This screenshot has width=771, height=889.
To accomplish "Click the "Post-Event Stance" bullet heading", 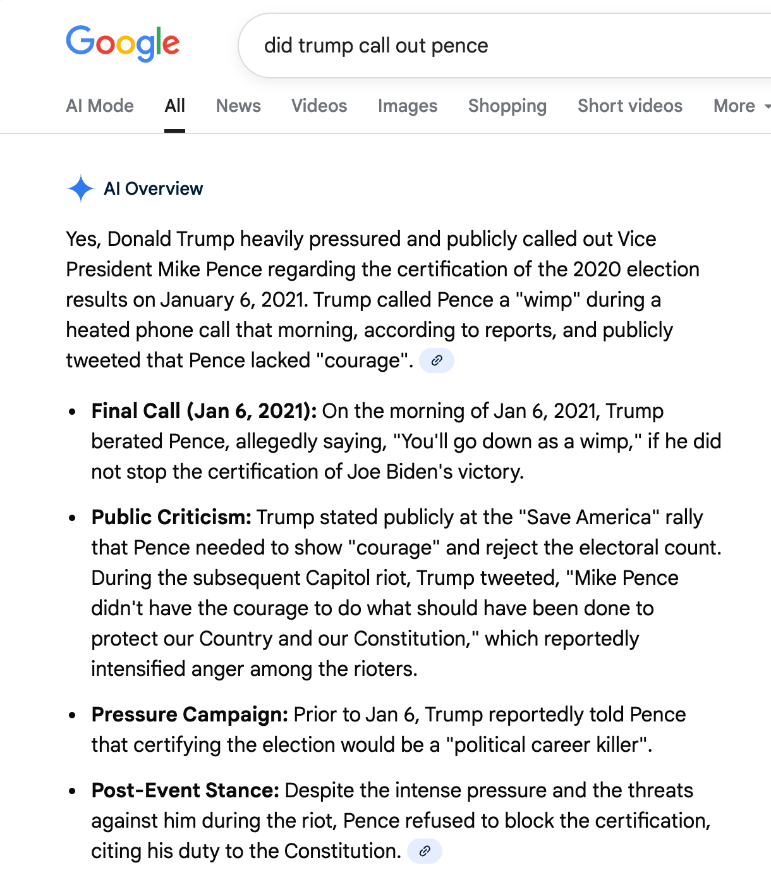I will pos(185,790).
